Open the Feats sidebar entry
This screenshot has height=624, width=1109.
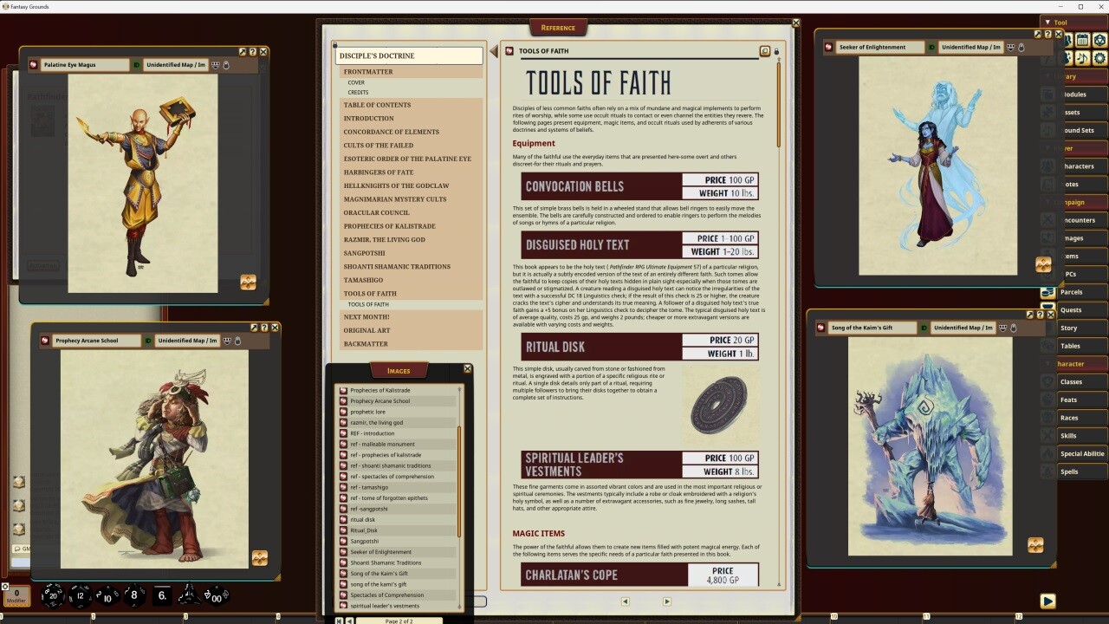[x=1068, y=400]
